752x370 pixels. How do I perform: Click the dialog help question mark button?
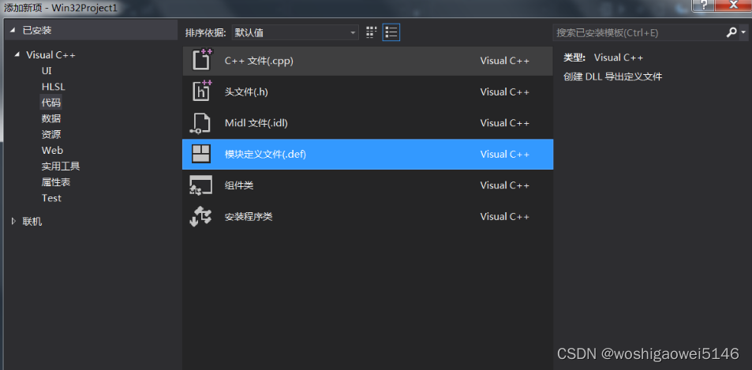[x=703, y=5]
